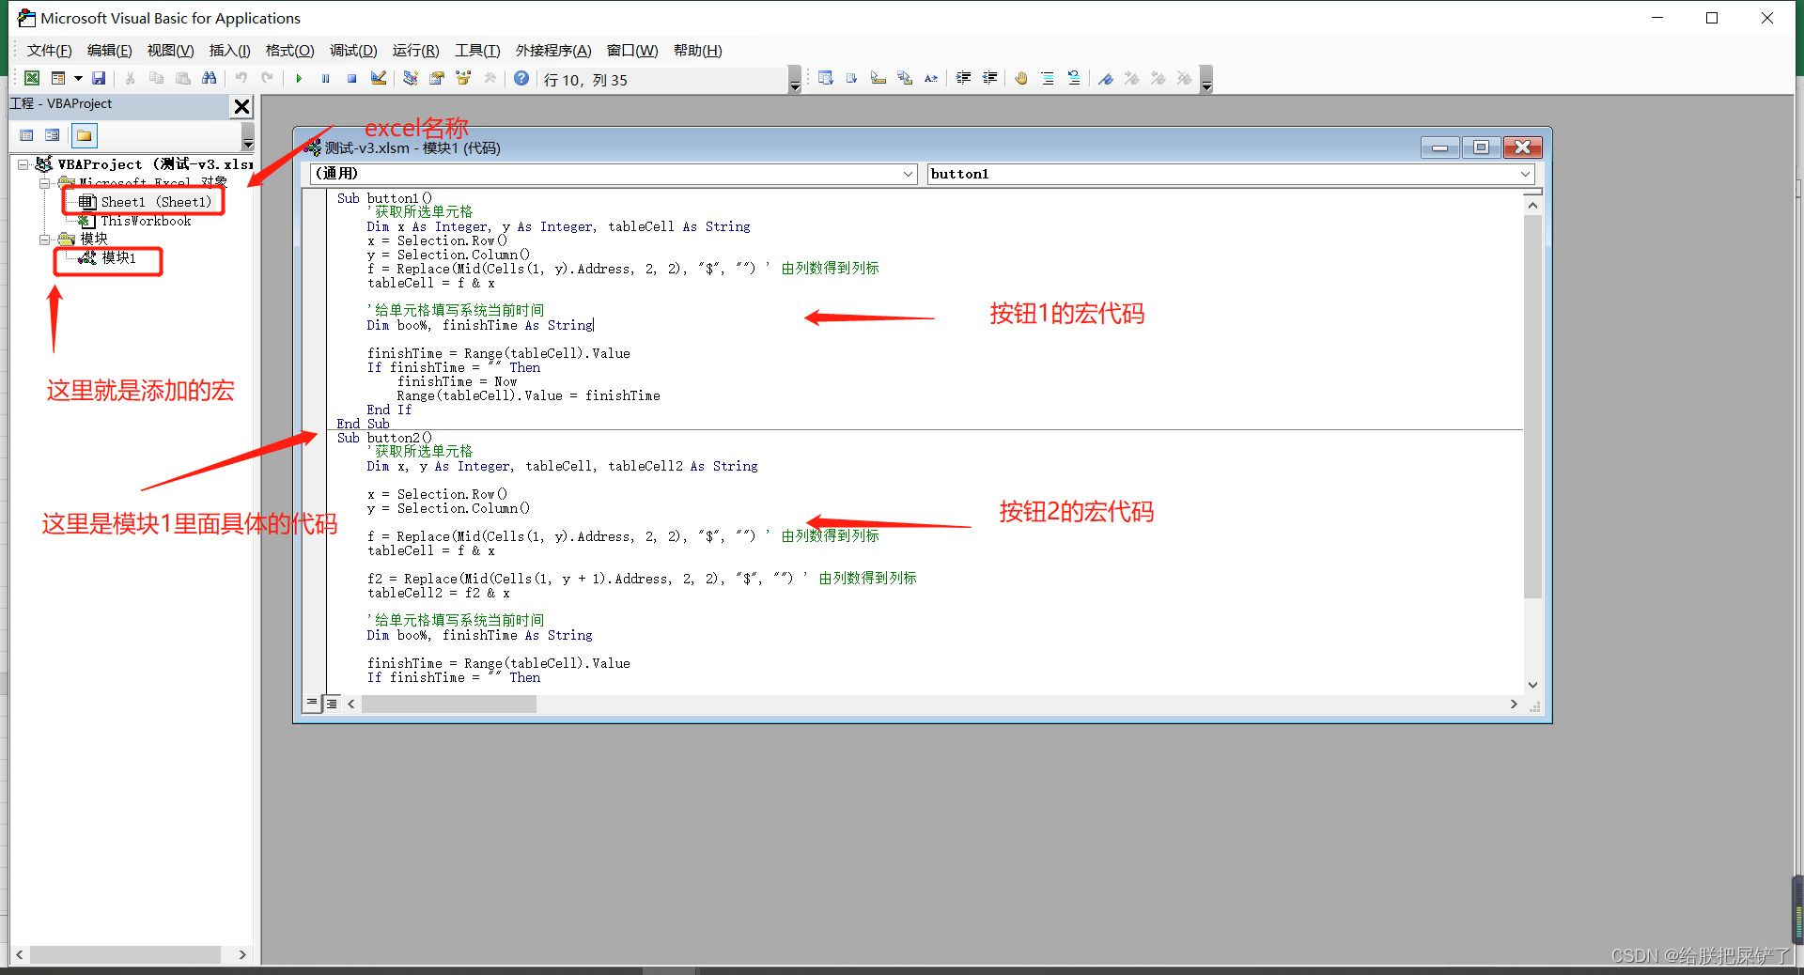Open the Object Browser toolbar icon

(x=463, y=79)
